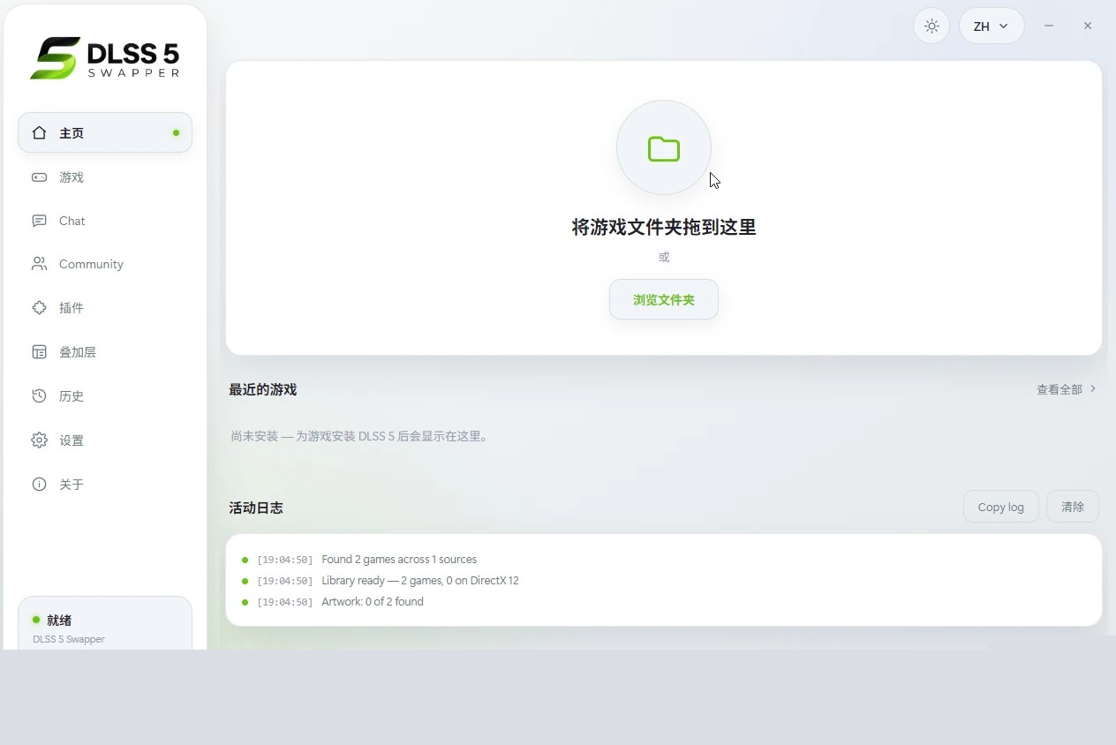Click the Copy log button
1116x745 pixels.
[1001, 507]
